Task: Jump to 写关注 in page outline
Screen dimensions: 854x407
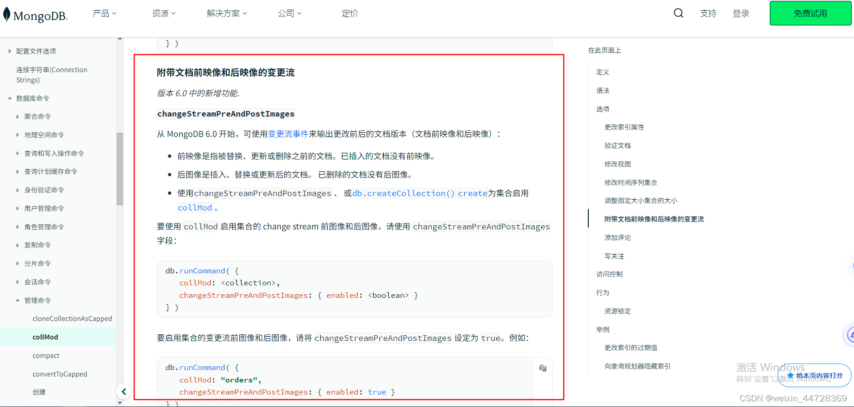Action: 614,256
